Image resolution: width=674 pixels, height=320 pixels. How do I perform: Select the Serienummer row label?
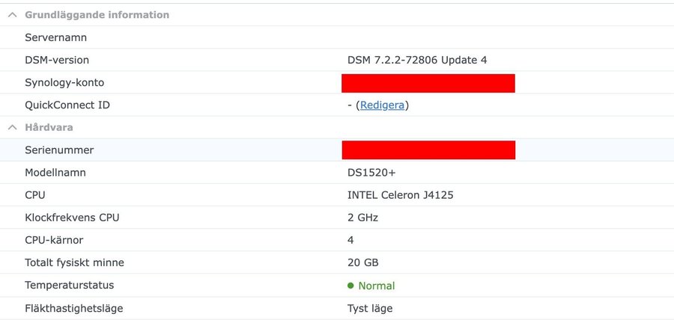[x=59, y=150]
